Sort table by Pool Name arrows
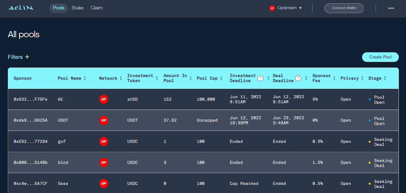 click(85, 78)
